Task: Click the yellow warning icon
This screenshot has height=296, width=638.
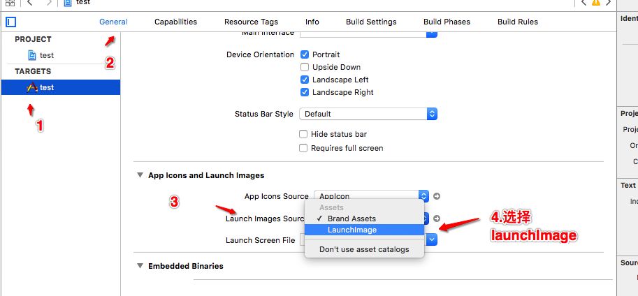Action: pyautogui.click(x=596, y=3)
